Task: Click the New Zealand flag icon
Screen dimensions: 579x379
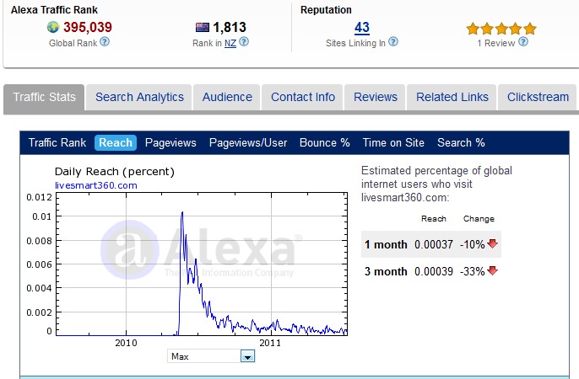Action: click(203, 27)
